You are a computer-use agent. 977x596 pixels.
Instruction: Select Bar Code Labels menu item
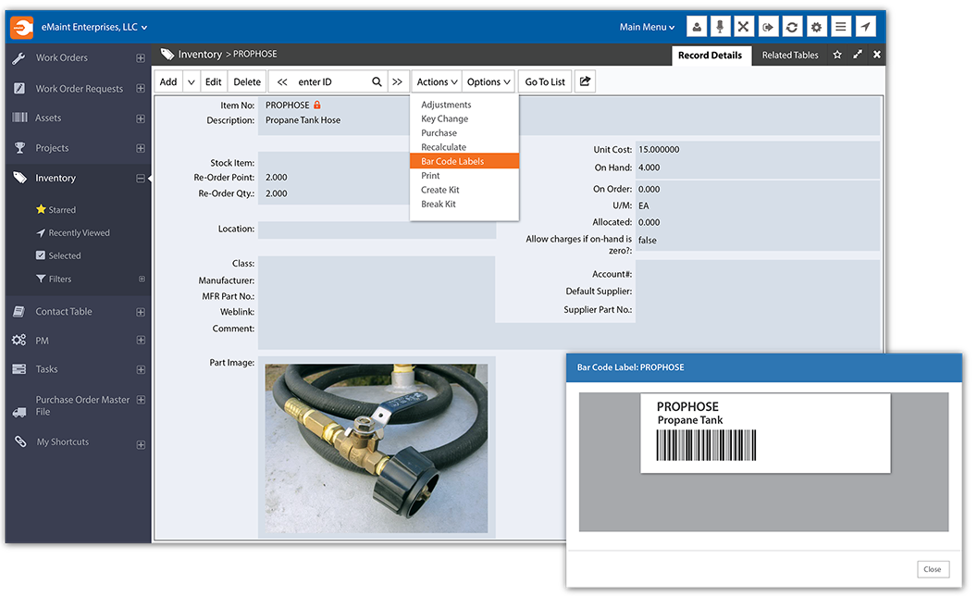click(x=464, y=161)
